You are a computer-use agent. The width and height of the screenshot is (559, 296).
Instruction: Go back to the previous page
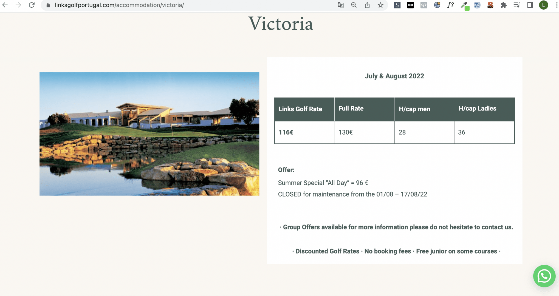(x=5, y=5)
